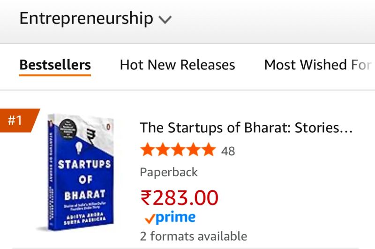This screenshot has width=375, height=249.
Task: Select the Bestsellers tab
Action: coord(55,65)
